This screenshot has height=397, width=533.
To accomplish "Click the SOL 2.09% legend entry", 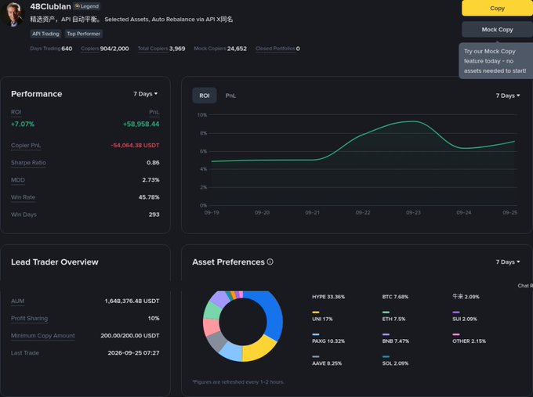I will (395, 361).
